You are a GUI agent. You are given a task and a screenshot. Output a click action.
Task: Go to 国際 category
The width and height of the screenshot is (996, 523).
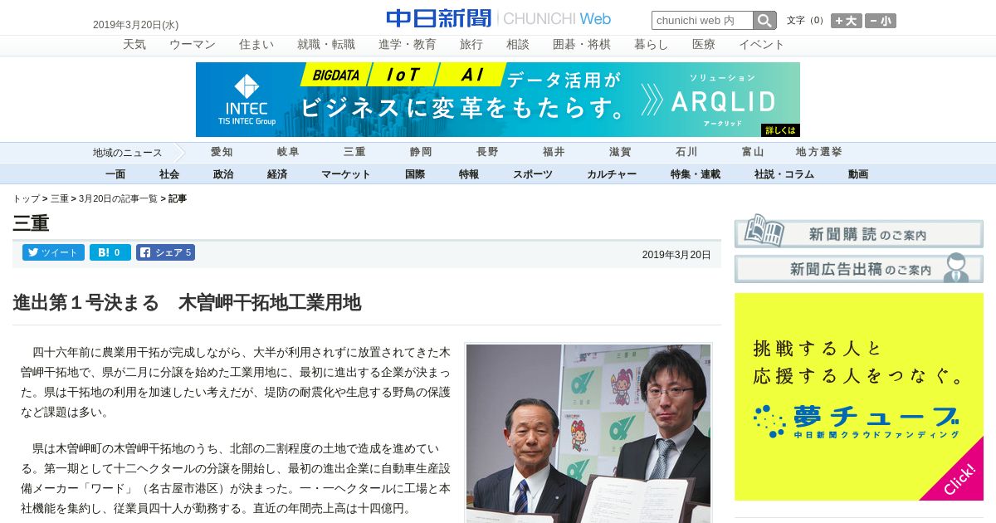click(415, 174)
